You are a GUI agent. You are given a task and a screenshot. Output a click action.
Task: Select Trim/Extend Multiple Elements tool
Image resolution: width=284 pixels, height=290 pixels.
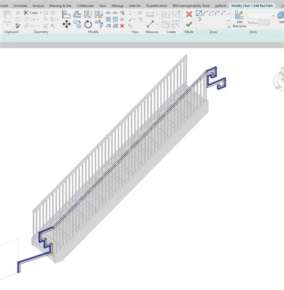click(x=115, y=26)
